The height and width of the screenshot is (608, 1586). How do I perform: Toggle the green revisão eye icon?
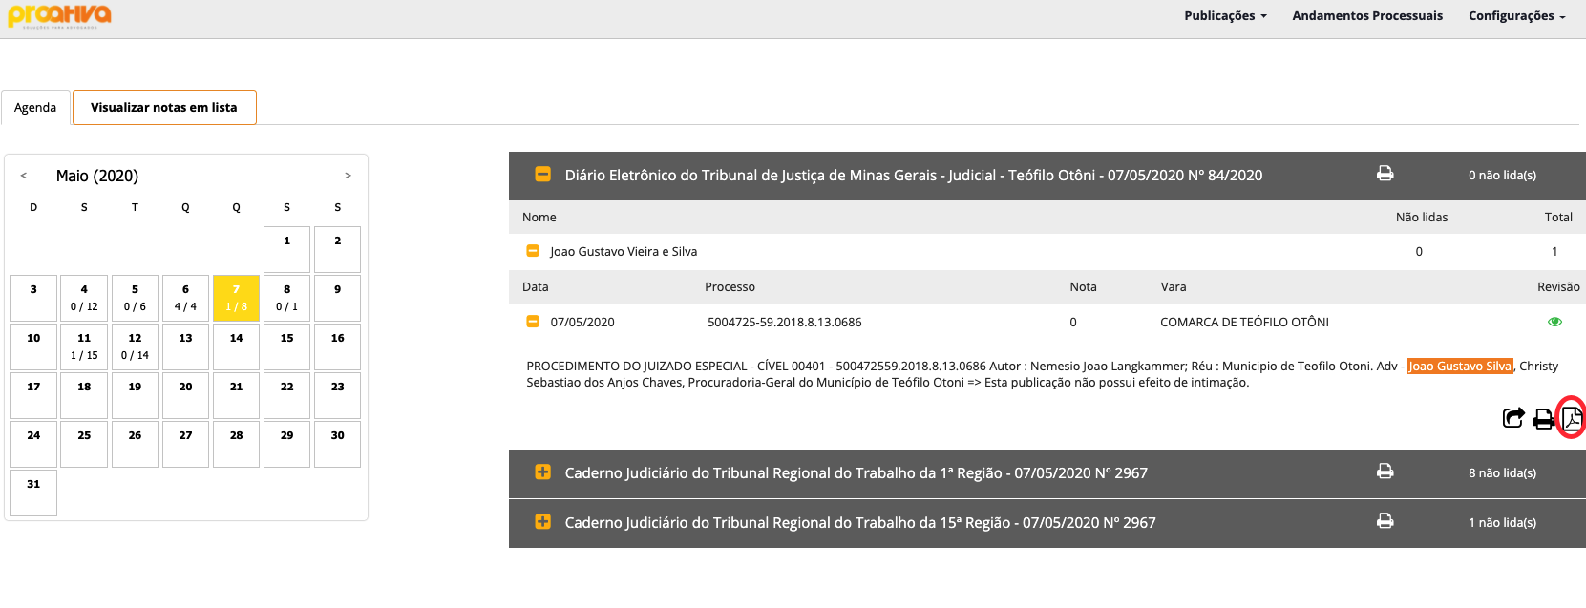coord(1554,322)
